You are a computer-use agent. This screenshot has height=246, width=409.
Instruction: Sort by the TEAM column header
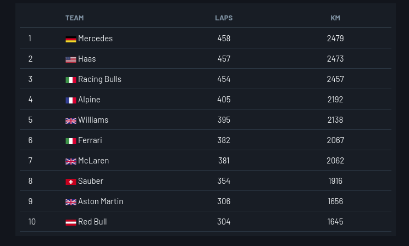75,18
